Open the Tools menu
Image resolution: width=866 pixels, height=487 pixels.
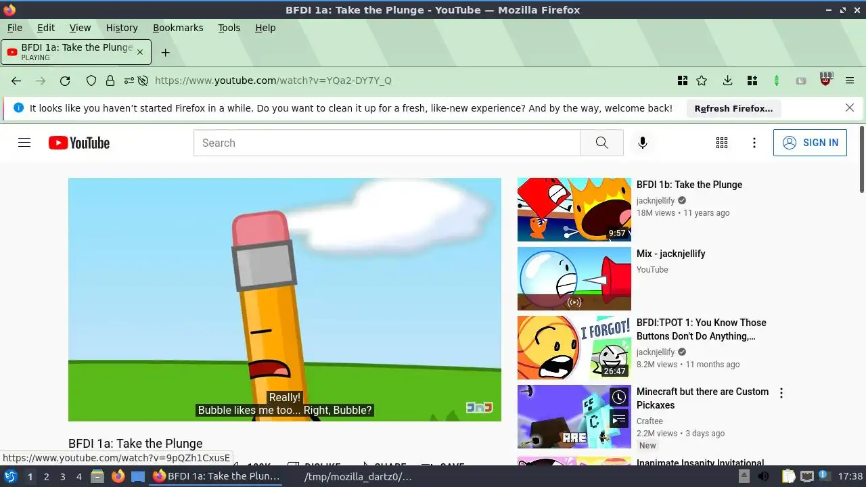pos(229,28)
